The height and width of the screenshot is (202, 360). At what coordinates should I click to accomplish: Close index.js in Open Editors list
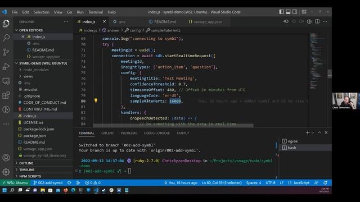click(22, 36)
